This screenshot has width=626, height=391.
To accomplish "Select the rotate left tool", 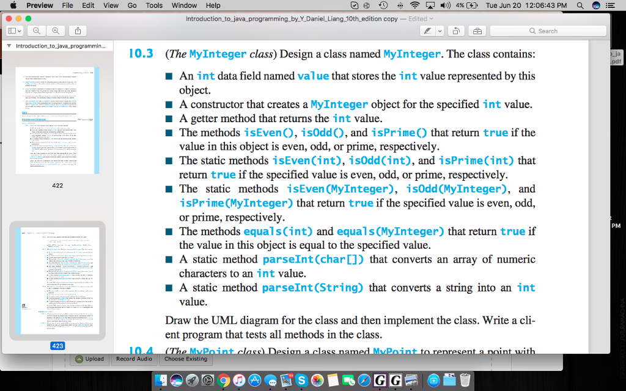I will pyautogui.click(x=456, y=31).
